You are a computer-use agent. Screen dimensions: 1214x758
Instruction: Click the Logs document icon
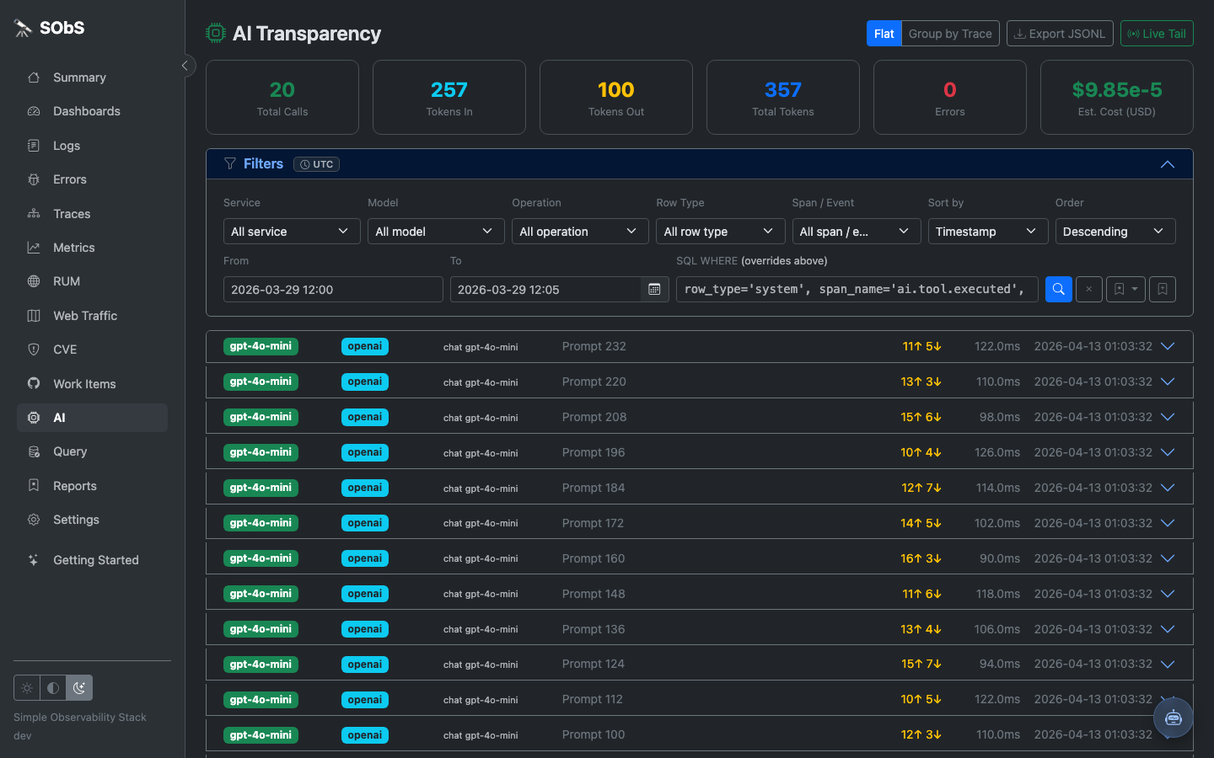(x=34, y=146)
